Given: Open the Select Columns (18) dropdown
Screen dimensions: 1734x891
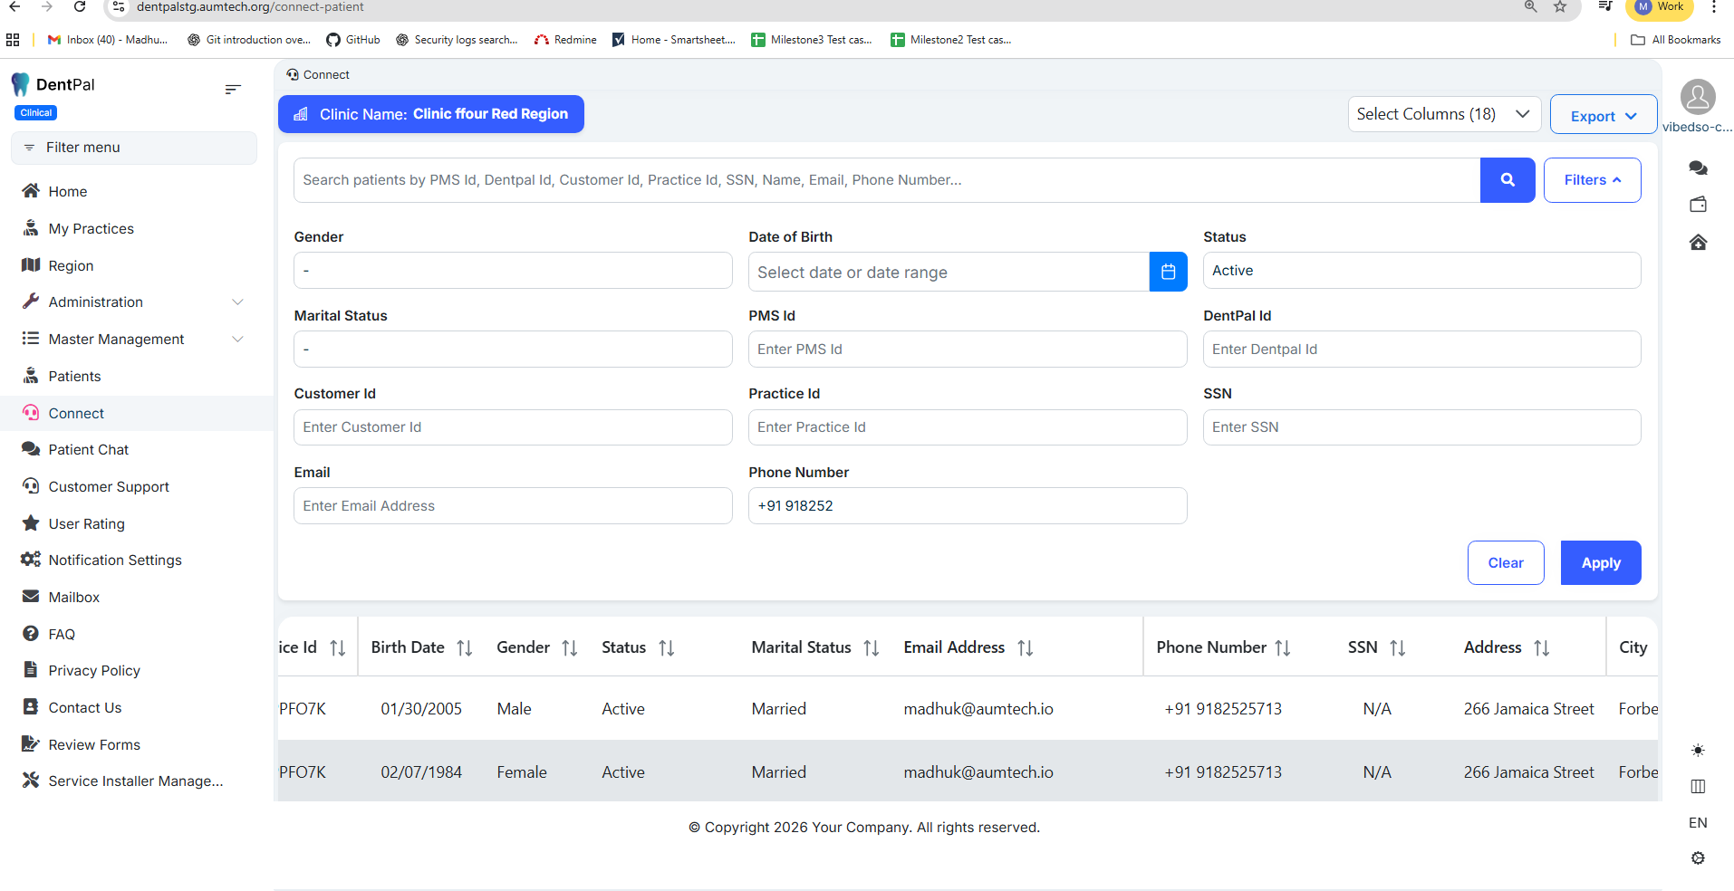Looking at the screenshot, I should click(x=1443, y=114).
